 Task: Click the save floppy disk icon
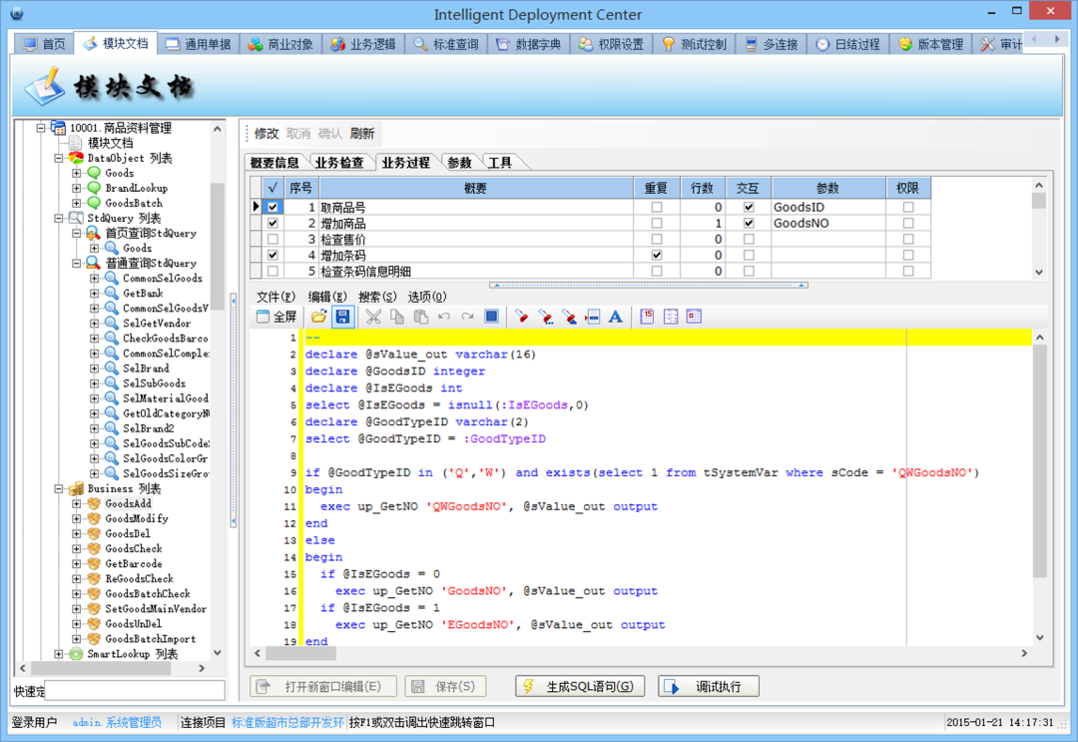pos(342,317)
